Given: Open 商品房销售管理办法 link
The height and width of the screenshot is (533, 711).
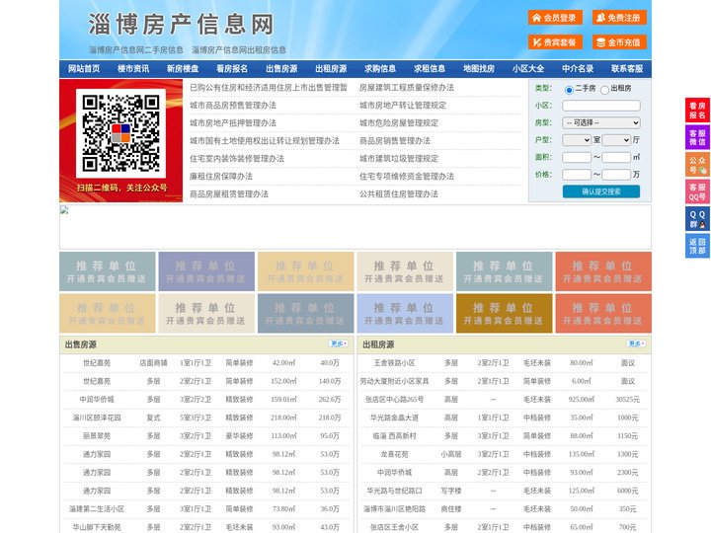Looking at the screenshot, I should (395, 140).
